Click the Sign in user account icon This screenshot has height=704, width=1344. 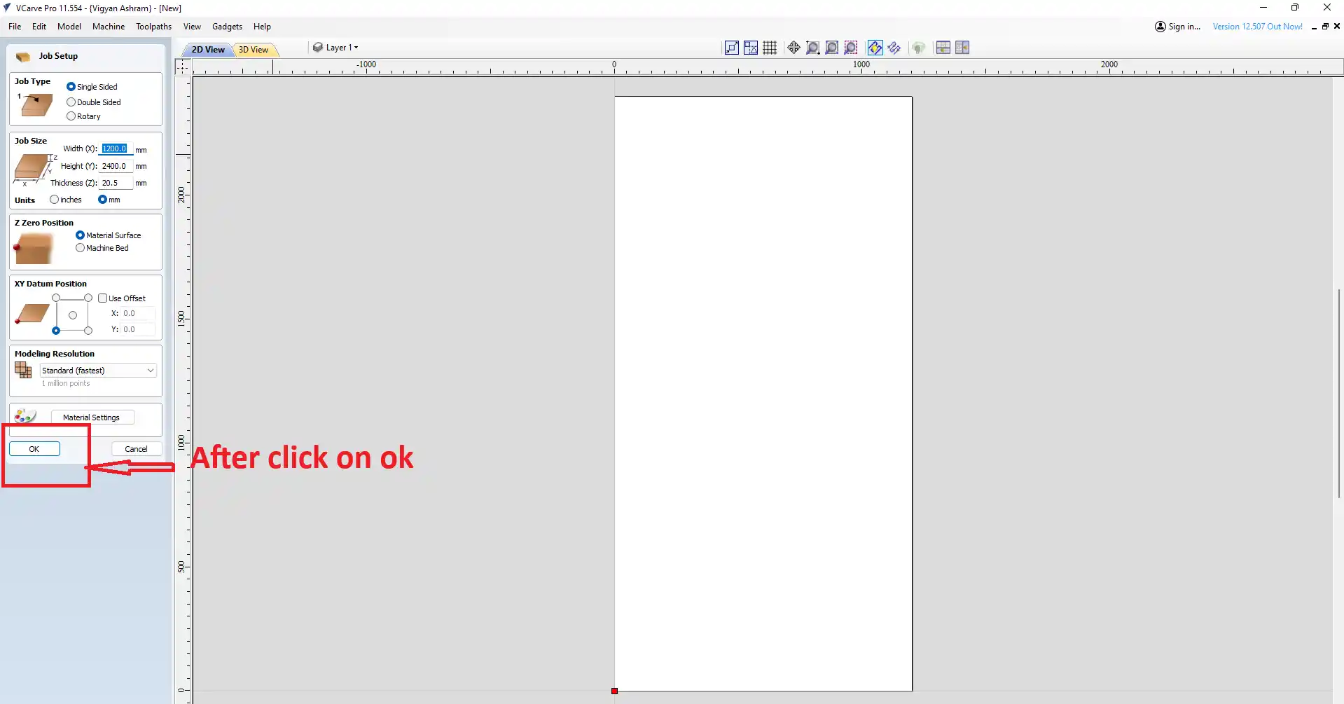pyautogui.click(x=1161, y=27)
